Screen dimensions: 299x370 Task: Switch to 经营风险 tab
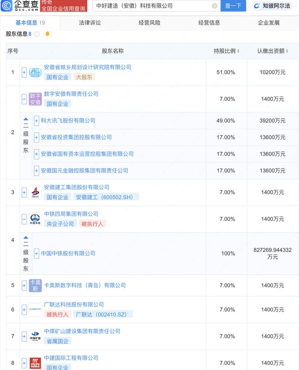[x=149, y=23]
